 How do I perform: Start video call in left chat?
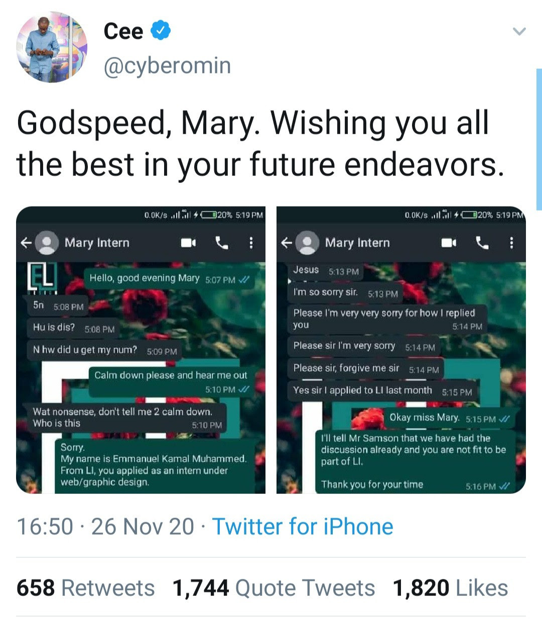click(188, 243)
